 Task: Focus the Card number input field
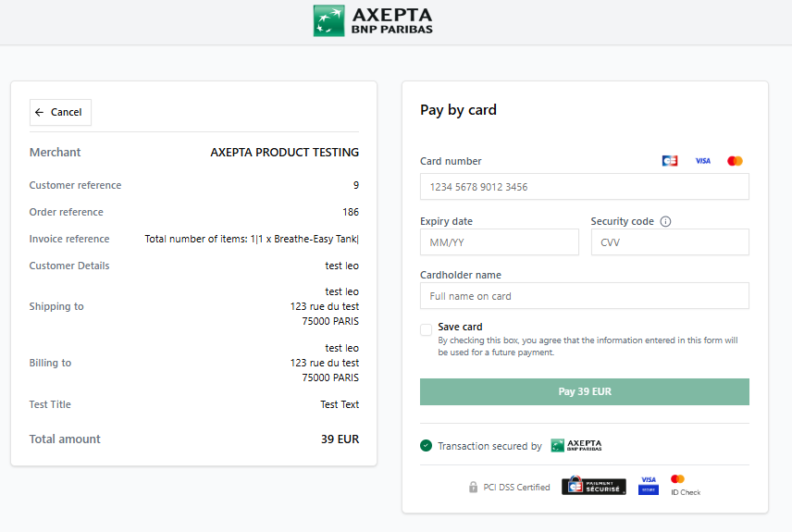click(x=585, y=187)
